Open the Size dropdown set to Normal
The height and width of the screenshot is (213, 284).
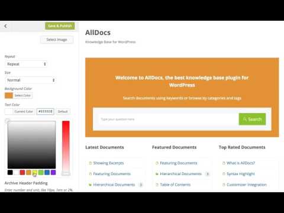30,80
